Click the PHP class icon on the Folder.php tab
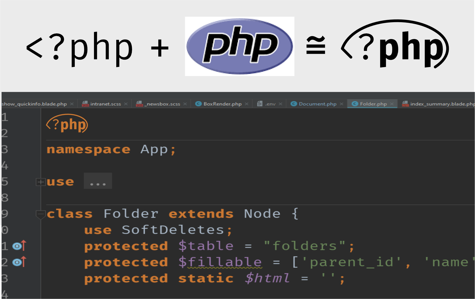Viewport: 475px width, 299px height. pos(355,104)
